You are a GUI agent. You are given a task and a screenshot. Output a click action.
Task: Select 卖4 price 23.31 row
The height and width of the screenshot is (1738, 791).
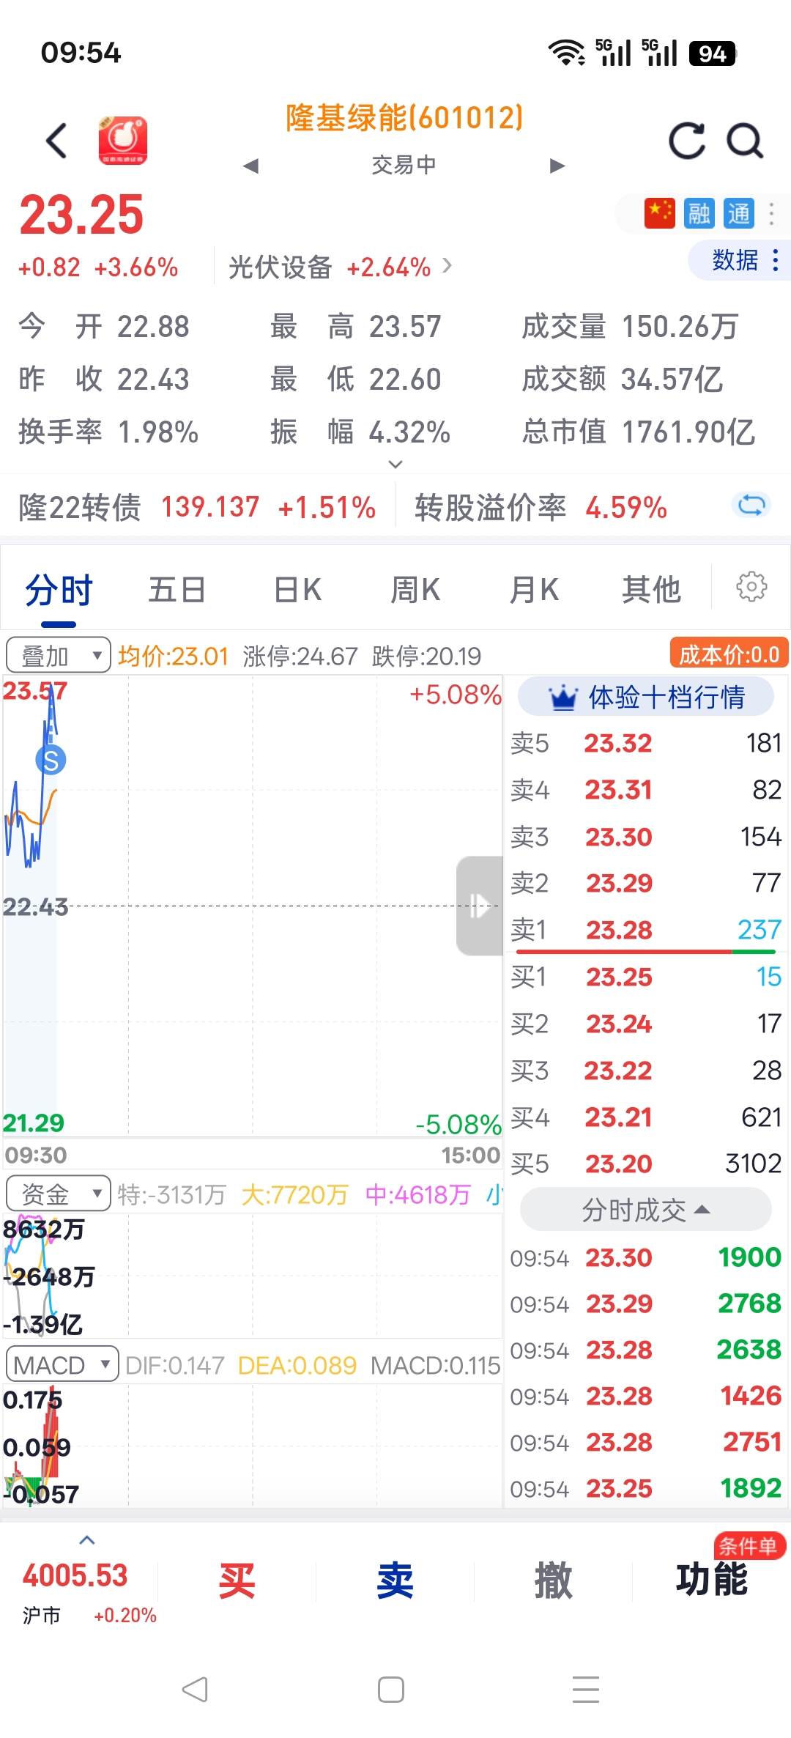[x=646, y=790]
